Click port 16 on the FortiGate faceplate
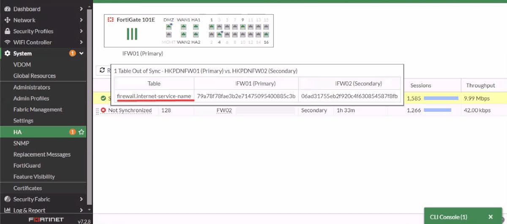The width and height of the screenshot is (507, 224). tap(266, 35)
